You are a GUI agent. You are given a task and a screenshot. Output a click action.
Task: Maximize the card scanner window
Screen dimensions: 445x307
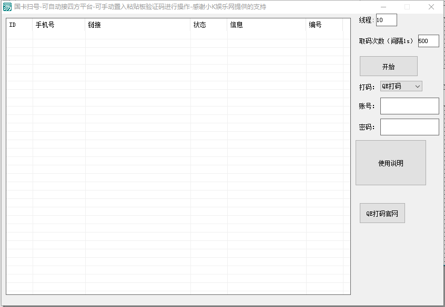pyautogui.click(x=407, y=7)
